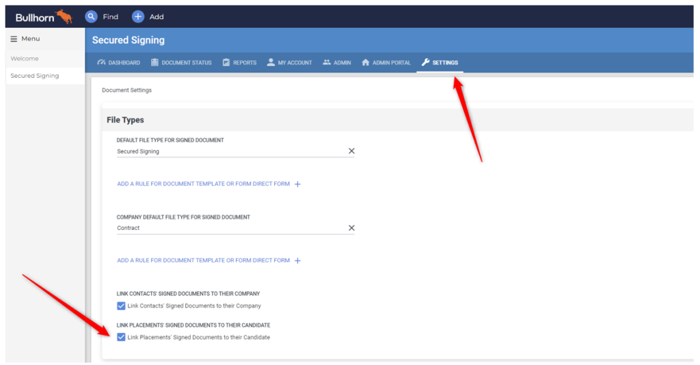This screenshot has width=700, height=365.
Task: Click the Add plus icon
Action: click(x=138, y=16)
